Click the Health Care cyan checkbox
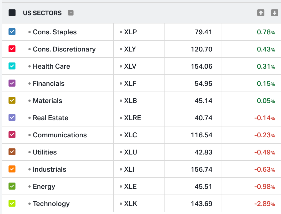Image resolution: width=281 pixels, height=214 pixels. (12, 66)
